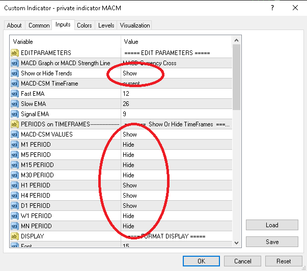Select the Signal EMA value 9
This screenshot has height=271, width=307.
(x=125, y=114)
